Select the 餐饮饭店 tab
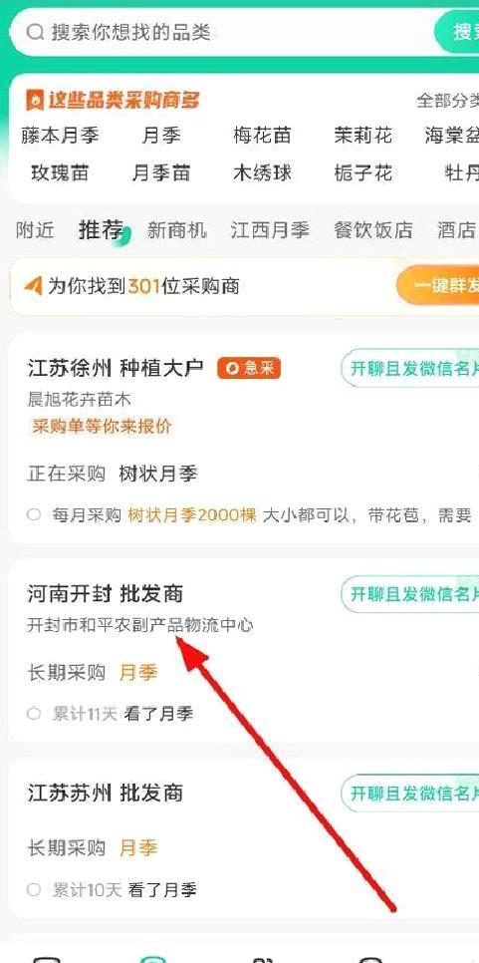This screenshot has width=479, height=963. coord(372,230)
